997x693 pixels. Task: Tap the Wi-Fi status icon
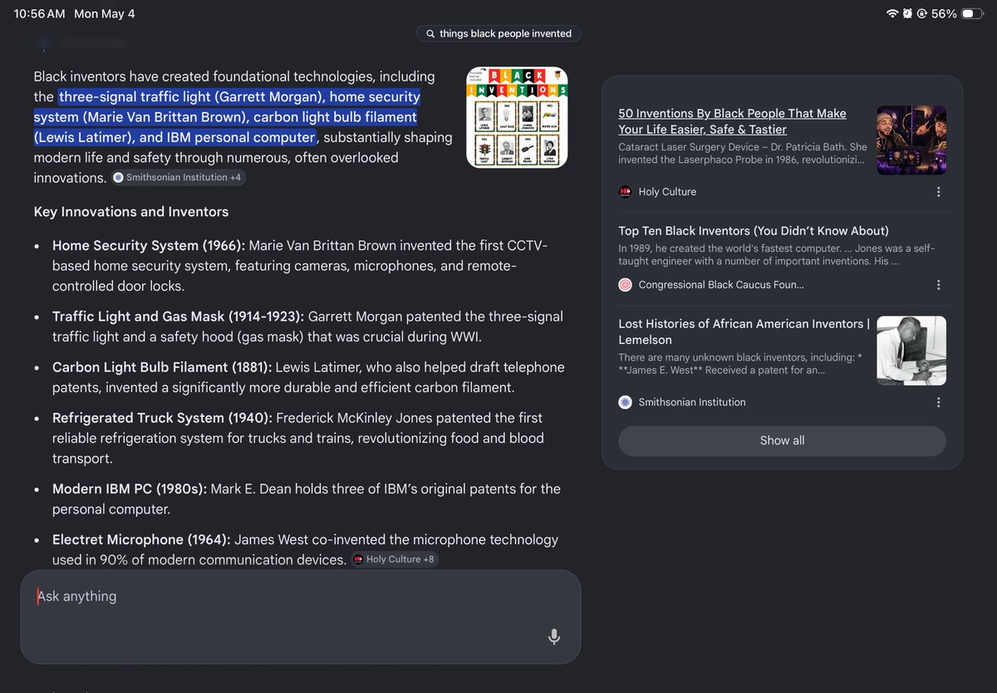tap(893, 13)
